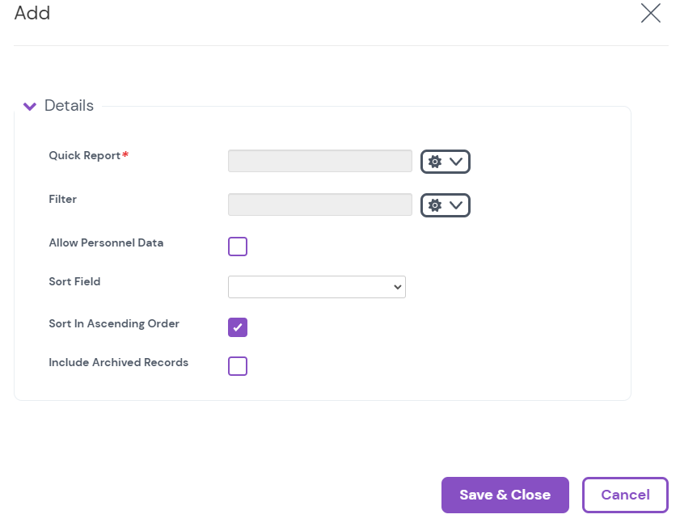Tick the Include Archived Records checkbox

click(x=238, y=366)
